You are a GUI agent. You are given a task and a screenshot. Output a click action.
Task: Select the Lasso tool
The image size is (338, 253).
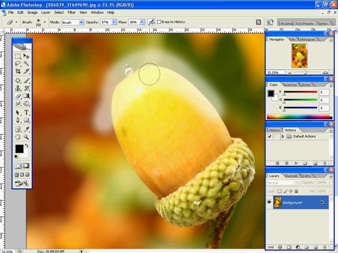click(18, 64)
